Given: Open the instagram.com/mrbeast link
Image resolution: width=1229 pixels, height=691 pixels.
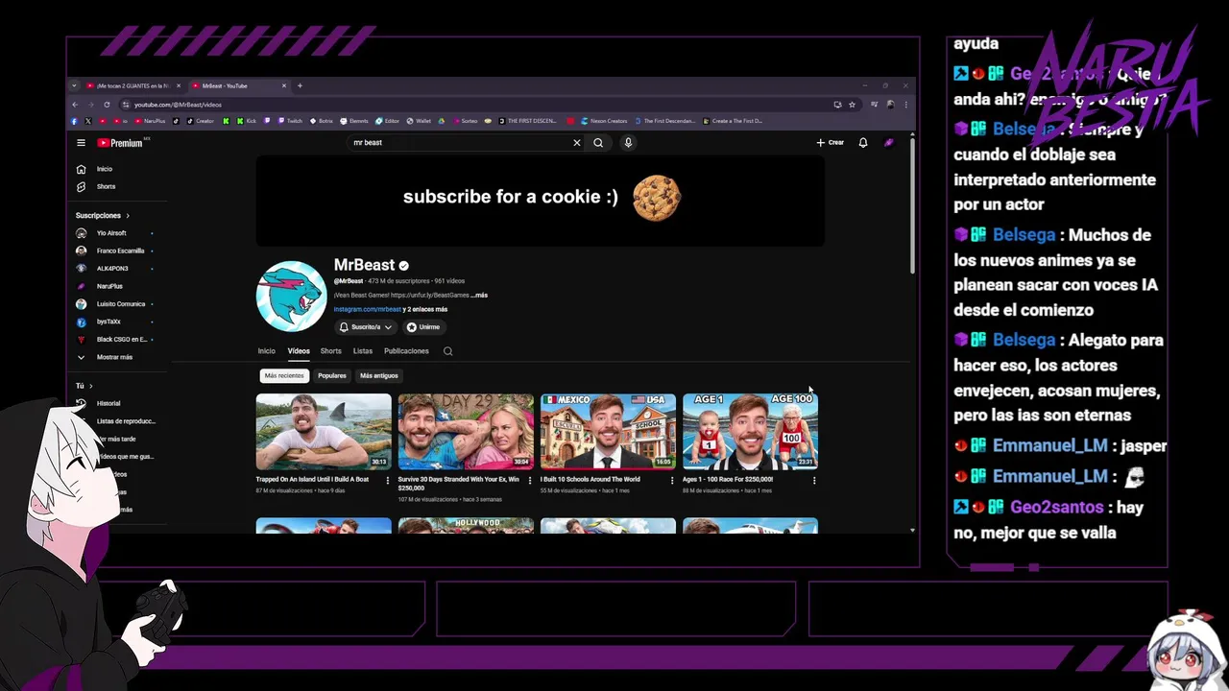Looking at the screenshot, I should pyautogui.click(x=367, y=309).
